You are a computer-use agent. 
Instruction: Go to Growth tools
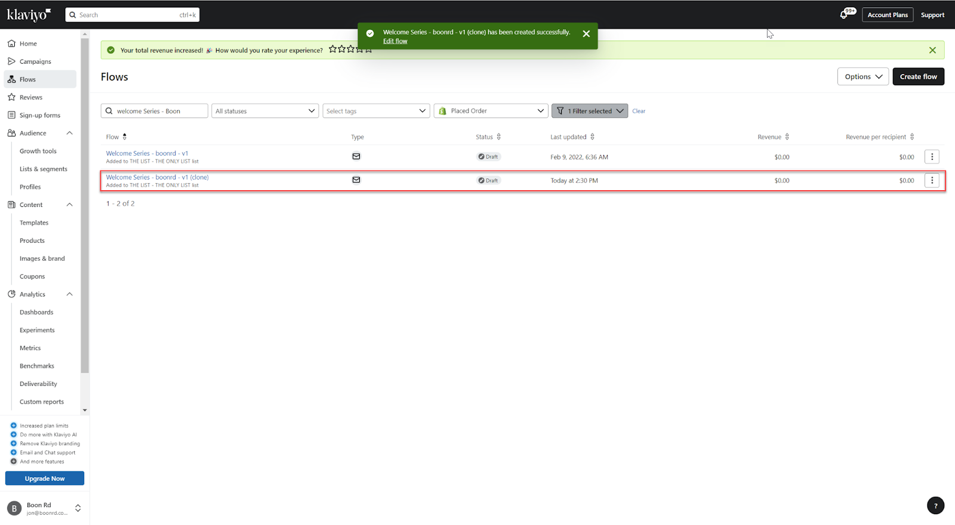(38, 151)
